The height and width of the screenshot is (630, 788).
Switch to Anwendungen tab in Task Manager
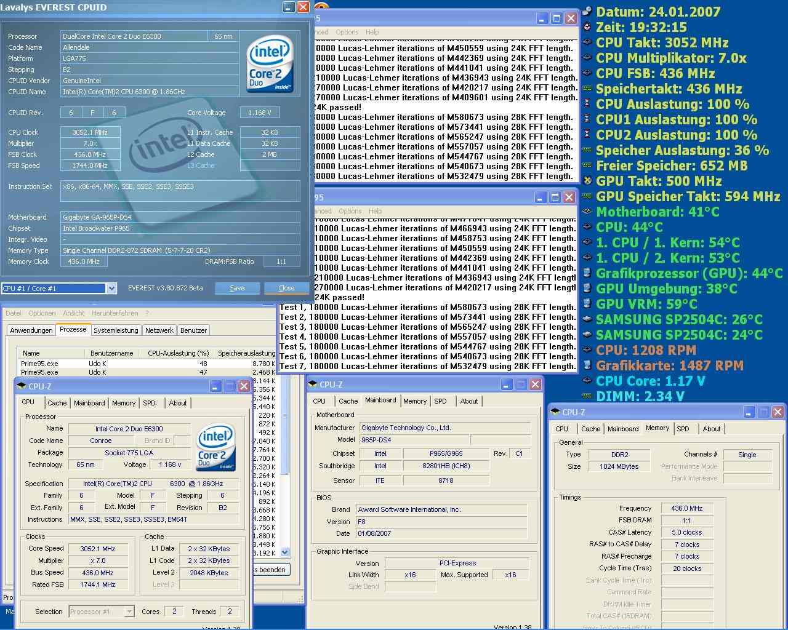coord(31,330)
